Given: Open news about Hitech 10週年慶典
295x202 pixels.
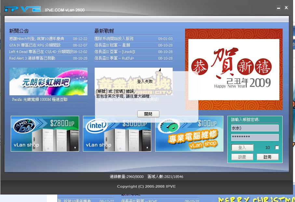Looking at the screenshot, I should click(48, 39).
